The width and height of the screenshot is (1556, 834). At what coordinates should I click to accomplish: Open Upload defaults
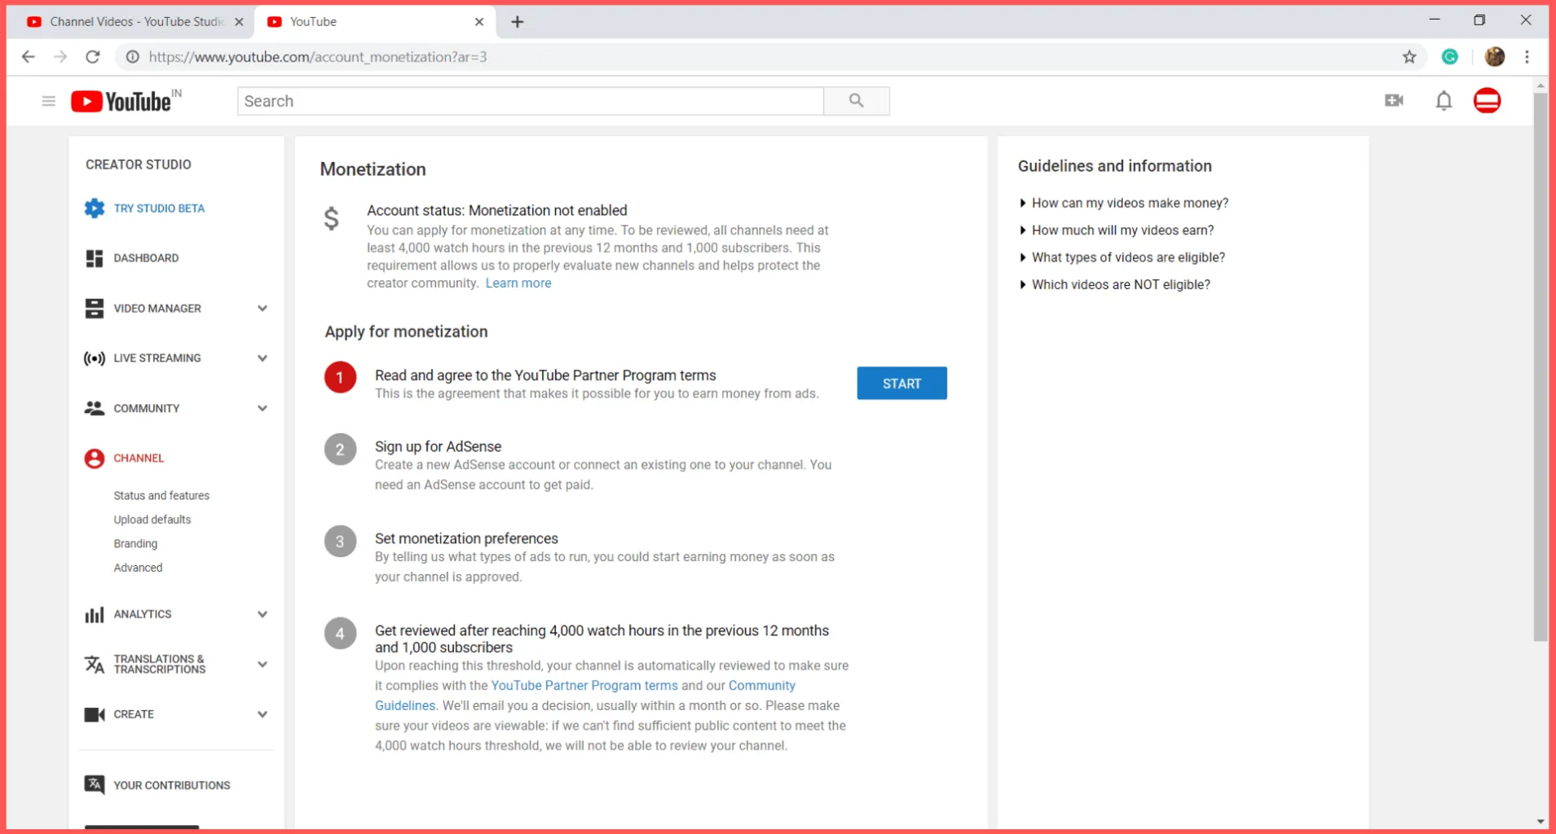coord(152,520)
